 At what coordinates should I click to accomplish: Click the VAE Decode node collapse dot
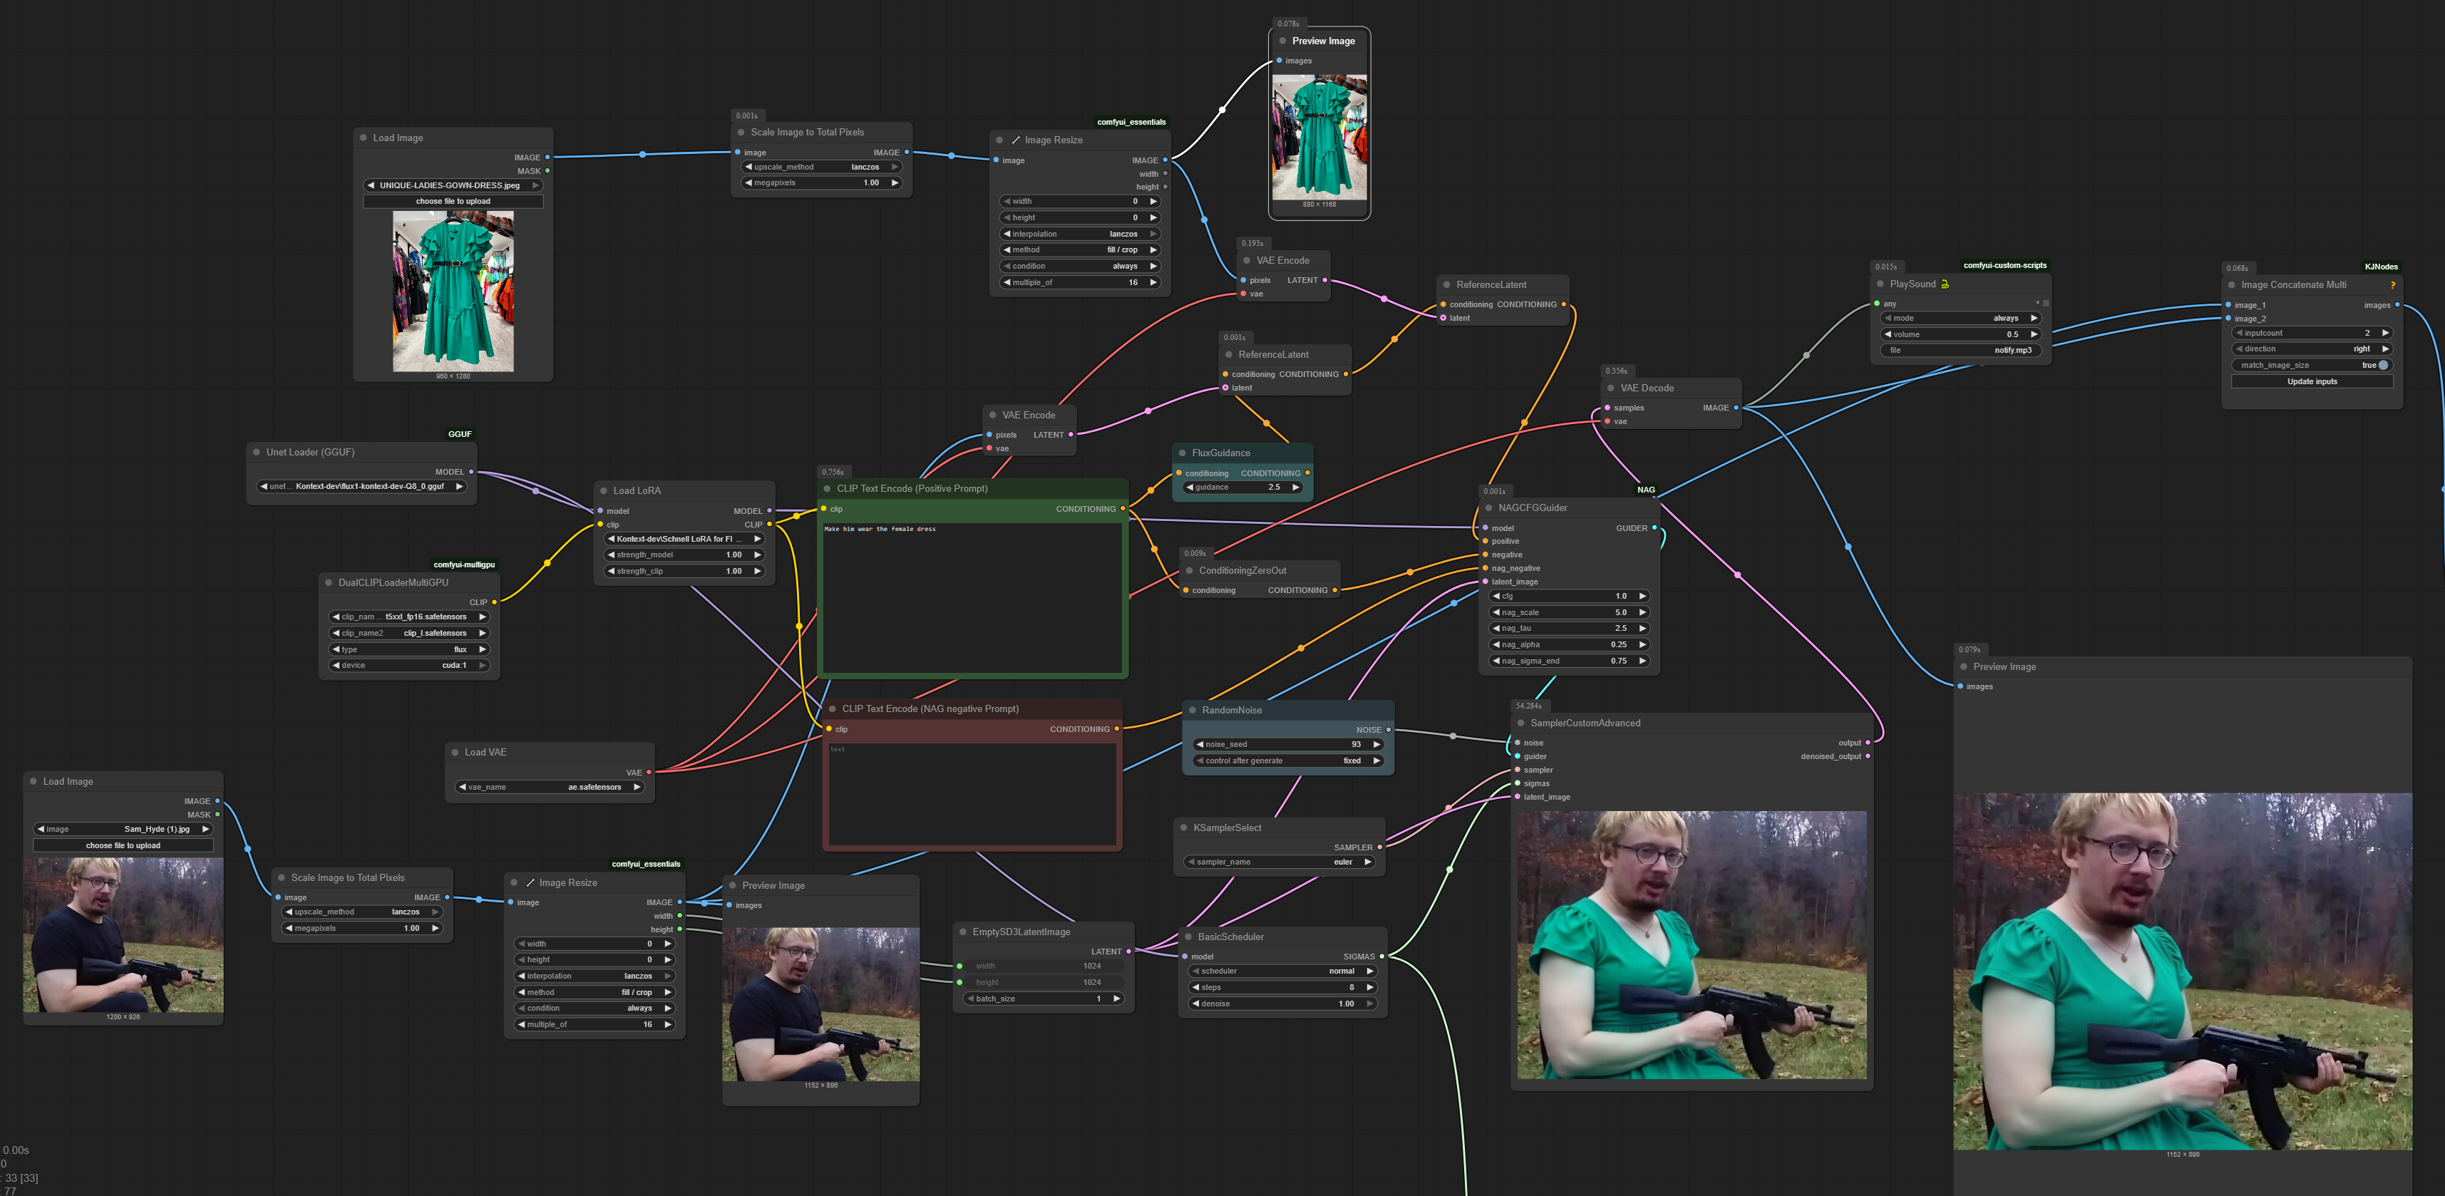point(1611,388)
